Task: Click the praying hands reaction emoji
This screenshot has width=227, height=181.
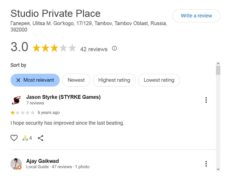Action: [25, 138]
